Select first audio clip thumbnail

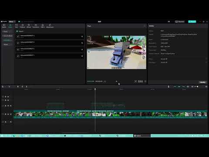click(18, 37)
